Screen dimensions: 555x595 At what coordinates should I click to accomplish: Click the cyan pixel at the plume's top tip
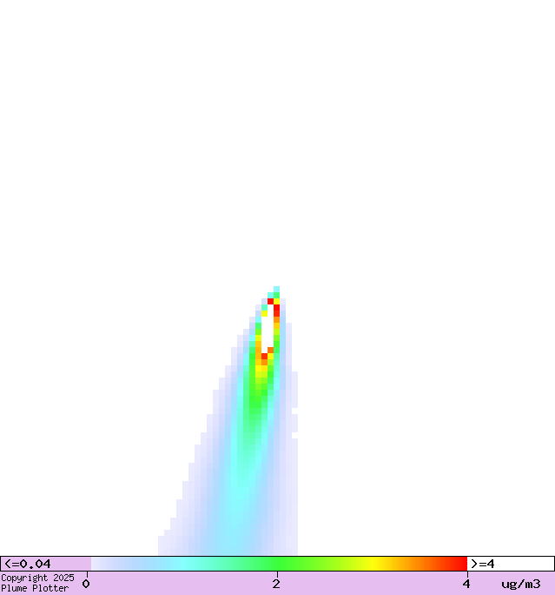[x=276, y=290]
